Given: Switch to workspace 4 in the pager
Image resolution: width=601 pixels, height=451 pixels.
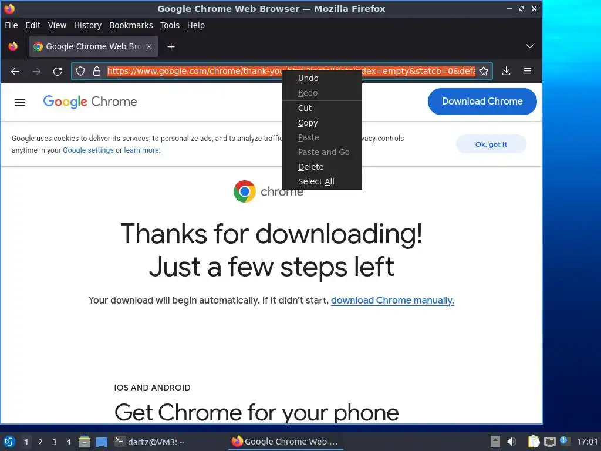Looking at the screenshot, I should (69, 442).
